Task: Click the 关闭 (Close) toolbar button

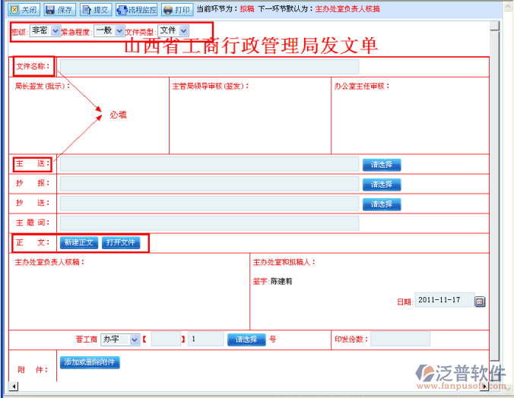Action: click(x=24, y=10)
